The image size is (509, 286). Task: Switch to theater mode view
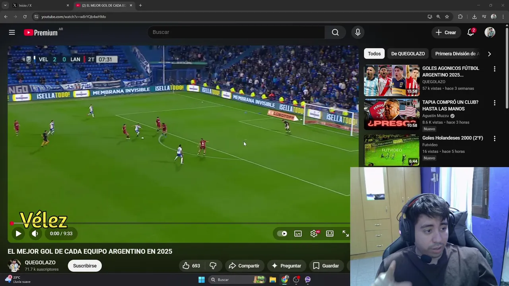[330, 234]
